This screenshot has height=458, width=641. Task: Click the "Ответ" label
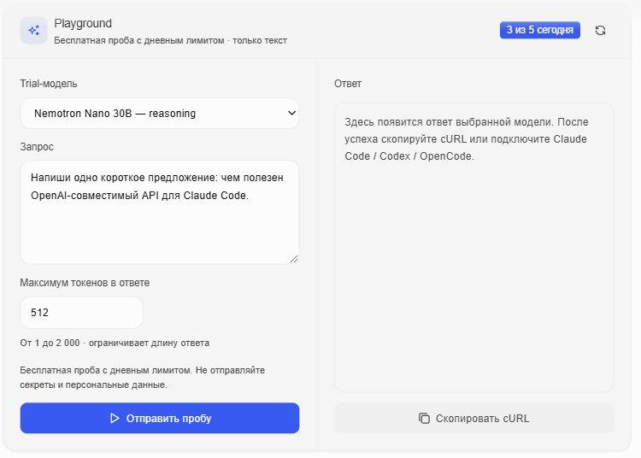(x=348, y=84)
